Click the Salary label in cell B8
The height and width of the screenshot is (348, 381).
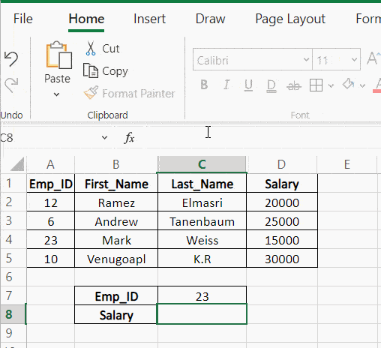click(116, 315)
